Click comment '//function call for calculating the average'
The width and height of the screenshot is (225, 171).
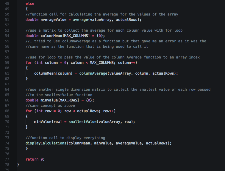tap(102, 14)
